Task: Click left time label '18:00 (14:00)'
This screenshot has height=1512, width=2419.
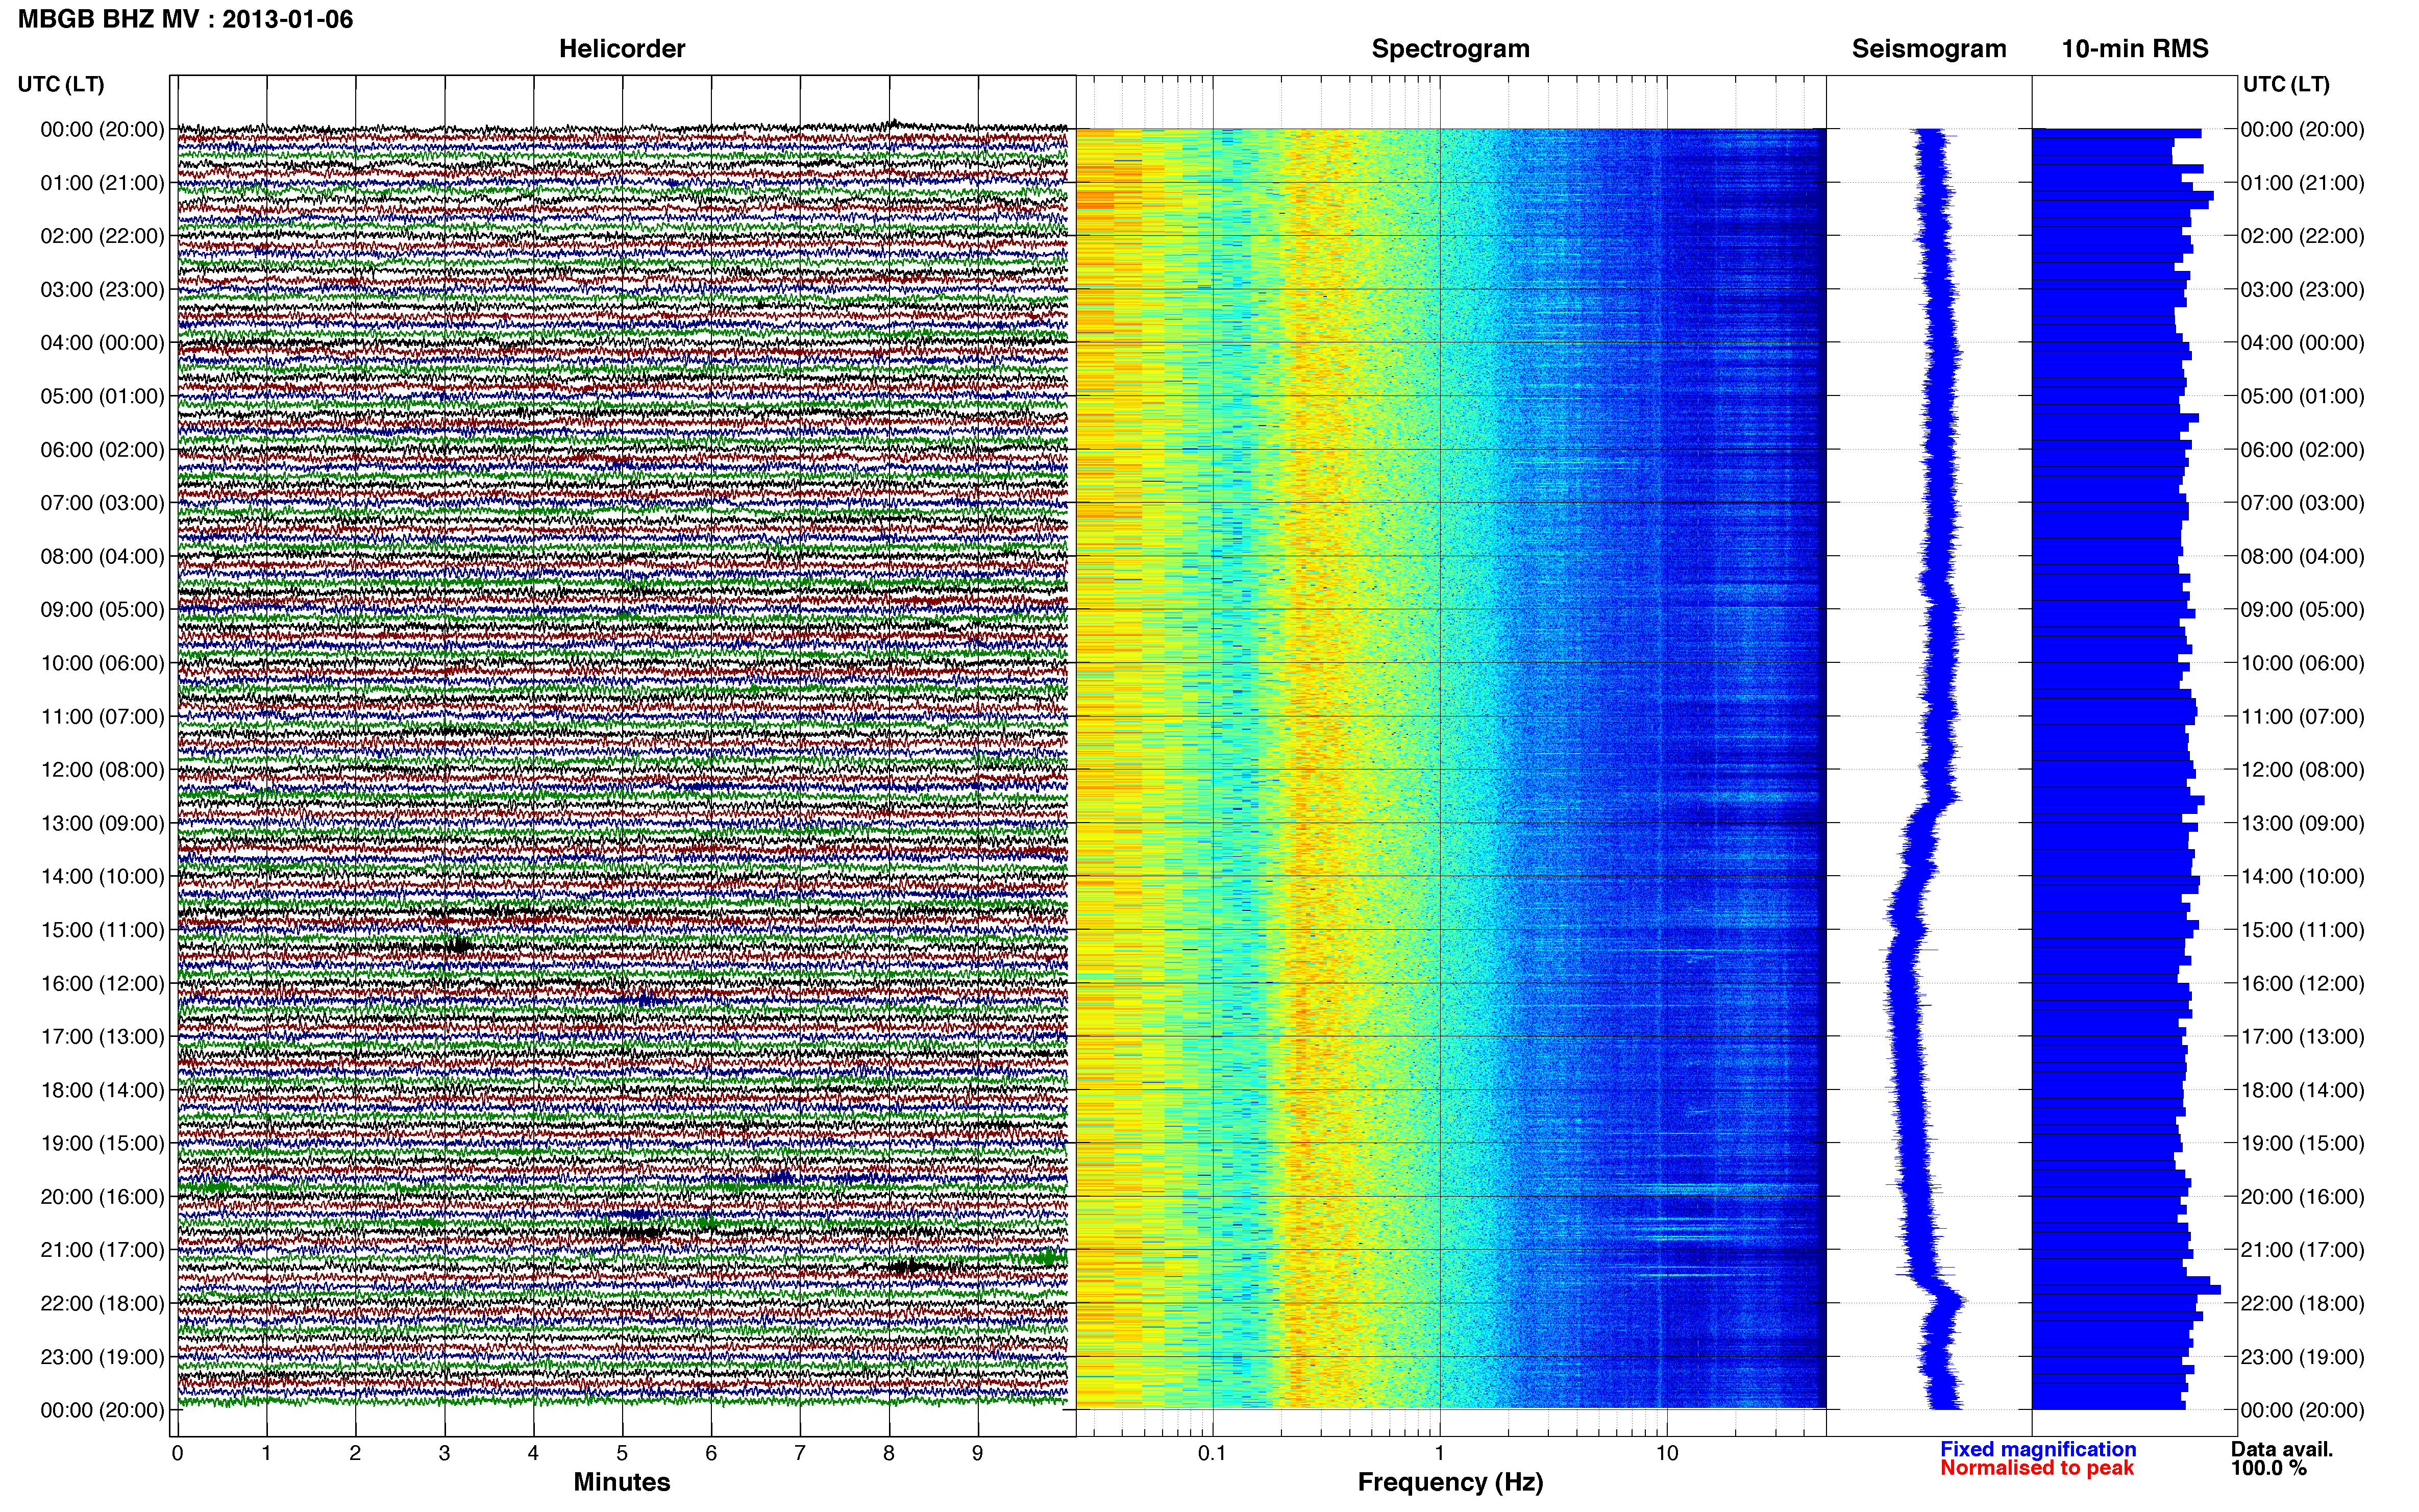Action: pyautogui.click(x=102, y=1090)
